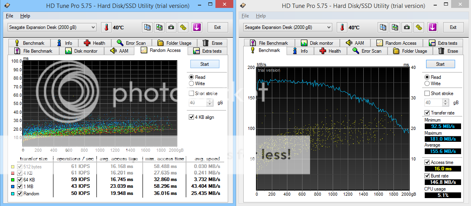Click copy text to clipboard icon, left window
The width and height of the screenshot is (471, 206).
[147, 27]
